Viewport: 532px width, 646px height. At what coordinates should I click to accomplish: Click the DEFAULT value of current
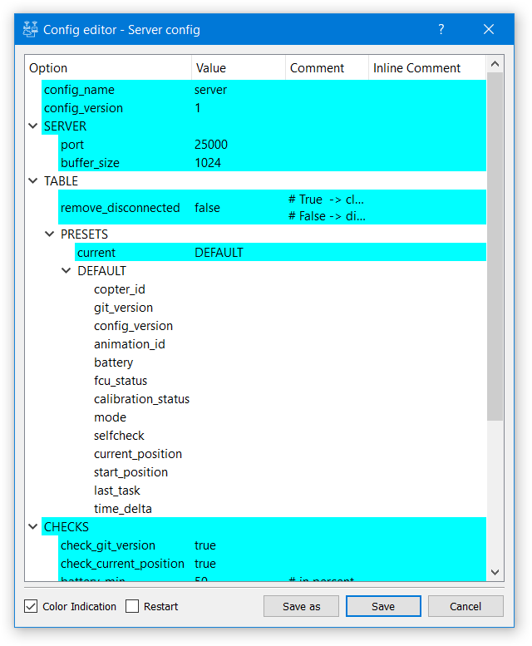pyautogui.click(x=219, y=252)
